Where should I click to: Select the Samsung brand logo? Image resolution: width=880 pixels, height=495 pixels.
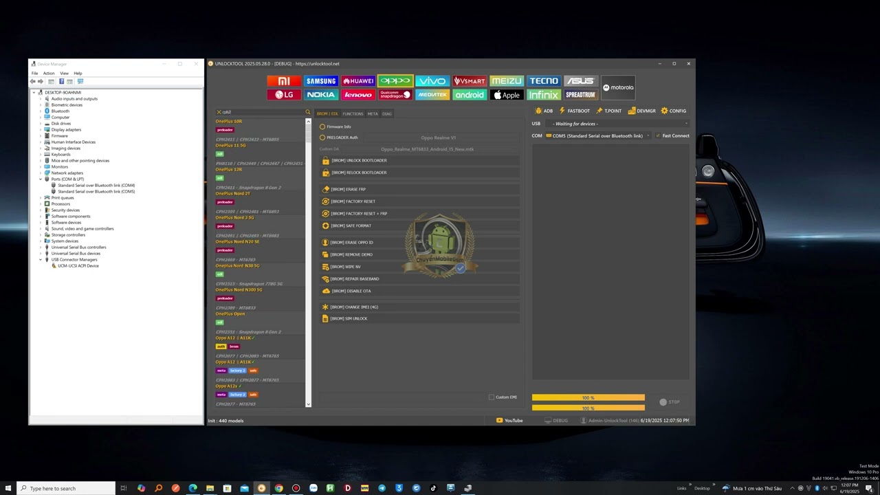[321, 81]
